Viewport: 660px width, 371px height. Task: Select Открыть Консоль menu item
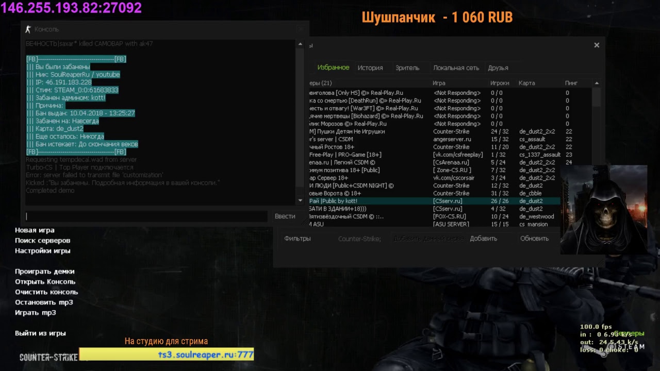45,282
